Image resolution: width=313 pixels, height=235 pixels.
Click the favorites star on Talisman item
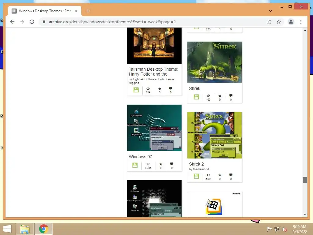click(x=160, y=88)
